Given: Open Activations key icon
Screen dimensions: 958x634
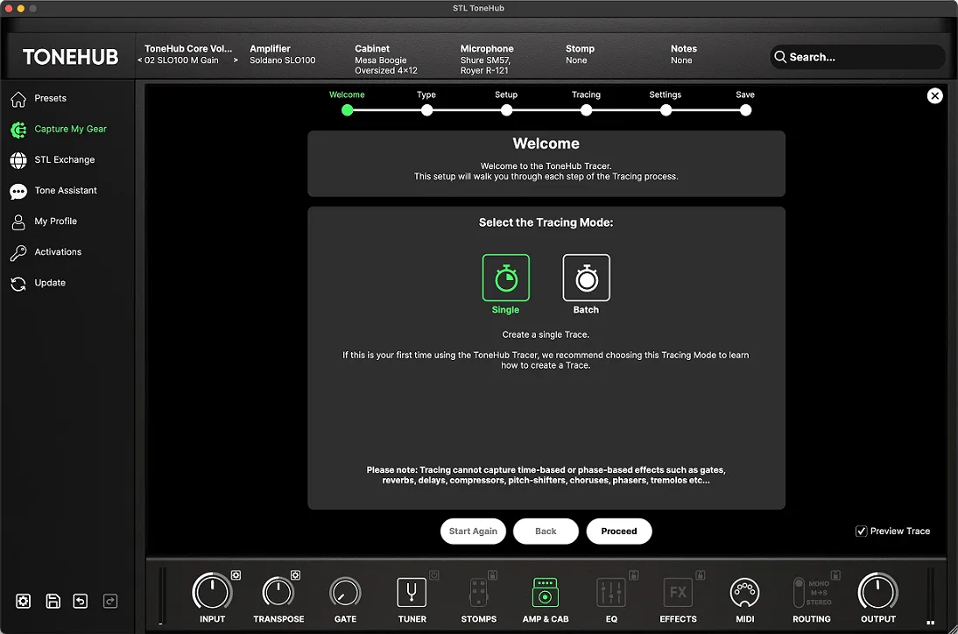Looking at the screenshot, I should click(18, 253).
